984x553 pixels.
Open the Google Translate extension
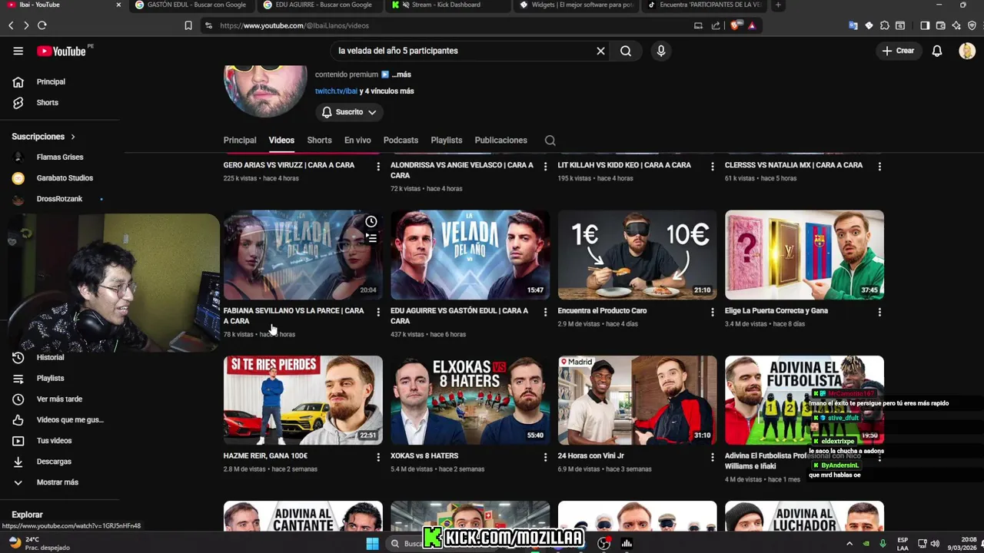853,25
